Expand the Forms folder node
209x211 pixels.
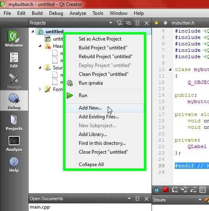(x=40, y=89)
